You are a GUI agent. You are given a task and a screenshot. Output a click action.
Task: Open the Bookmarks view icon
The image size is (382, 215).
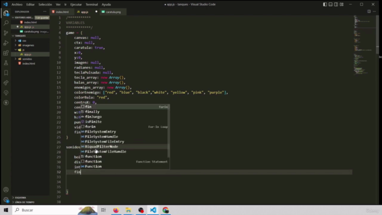click(6, 73)
